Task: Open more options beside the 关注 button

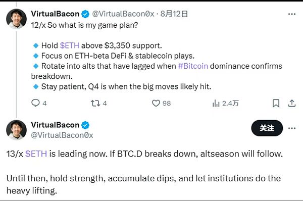Action: tap(292, 128)
